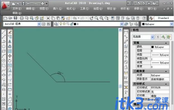
Task: Toggle layer 0 on/off light bulb
Action: pyautogui.click(x=61, y=24)
